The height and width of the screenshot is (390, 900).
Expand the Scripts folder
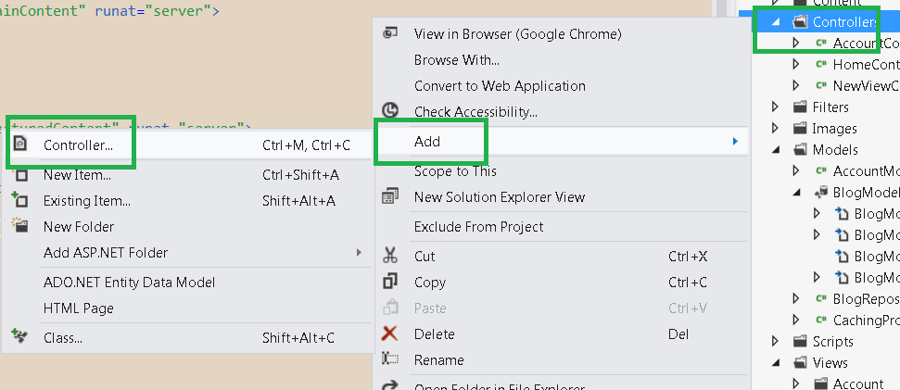pyautogui.click(x=776, y=342)
